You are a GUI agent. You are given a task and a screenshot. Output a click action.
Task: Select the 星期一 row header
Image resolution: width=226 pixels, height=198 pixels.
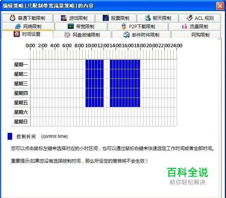click(21, 64)
